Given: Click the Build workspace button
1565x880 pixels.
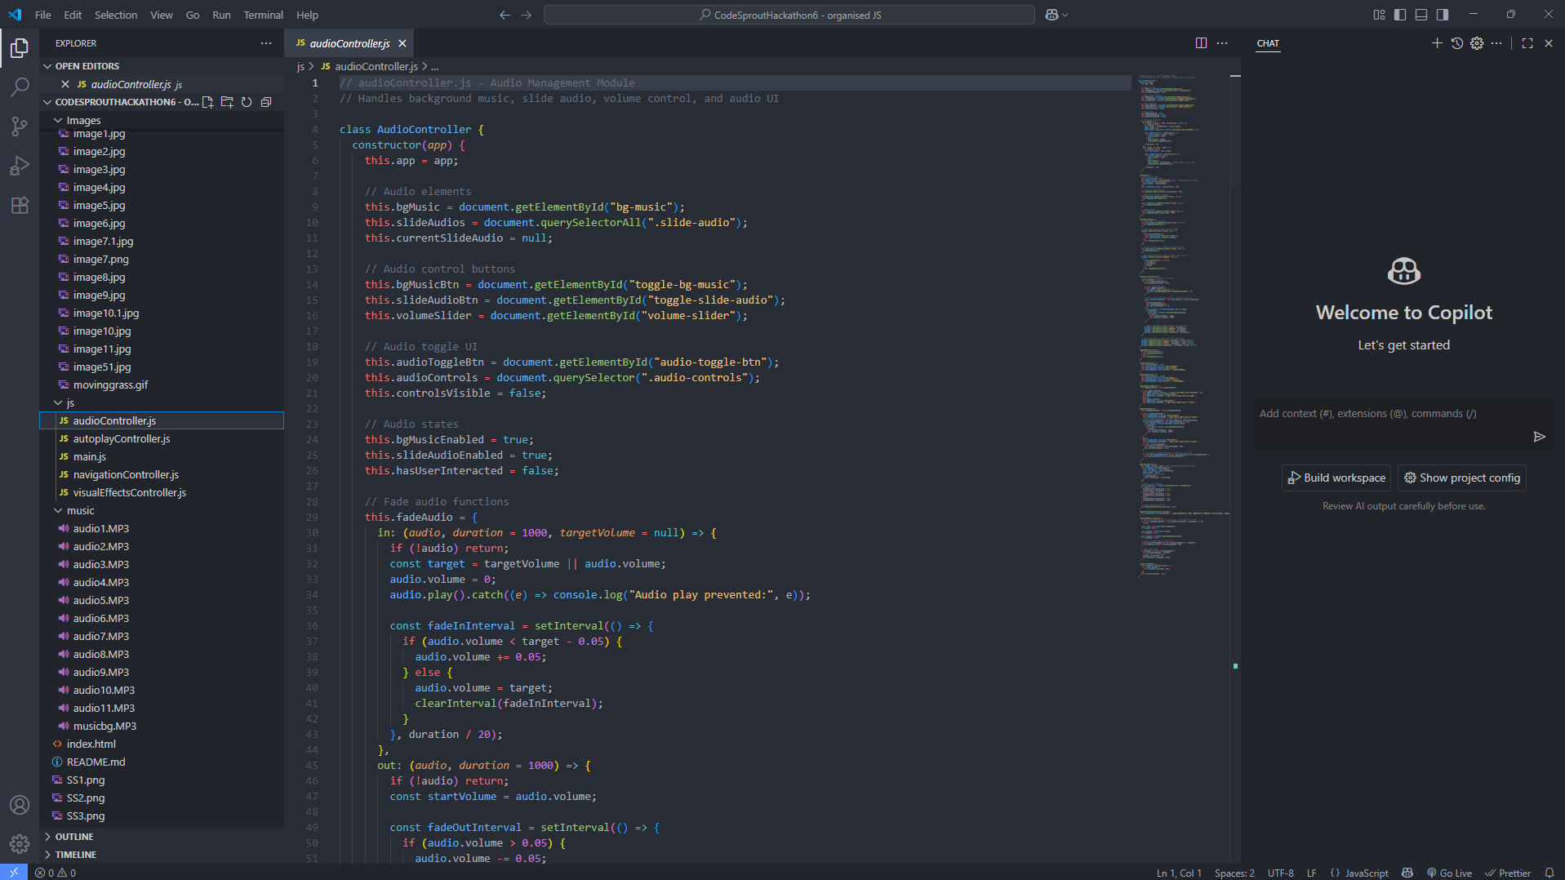Looking at the screenshot, I should pos(1336,478).
